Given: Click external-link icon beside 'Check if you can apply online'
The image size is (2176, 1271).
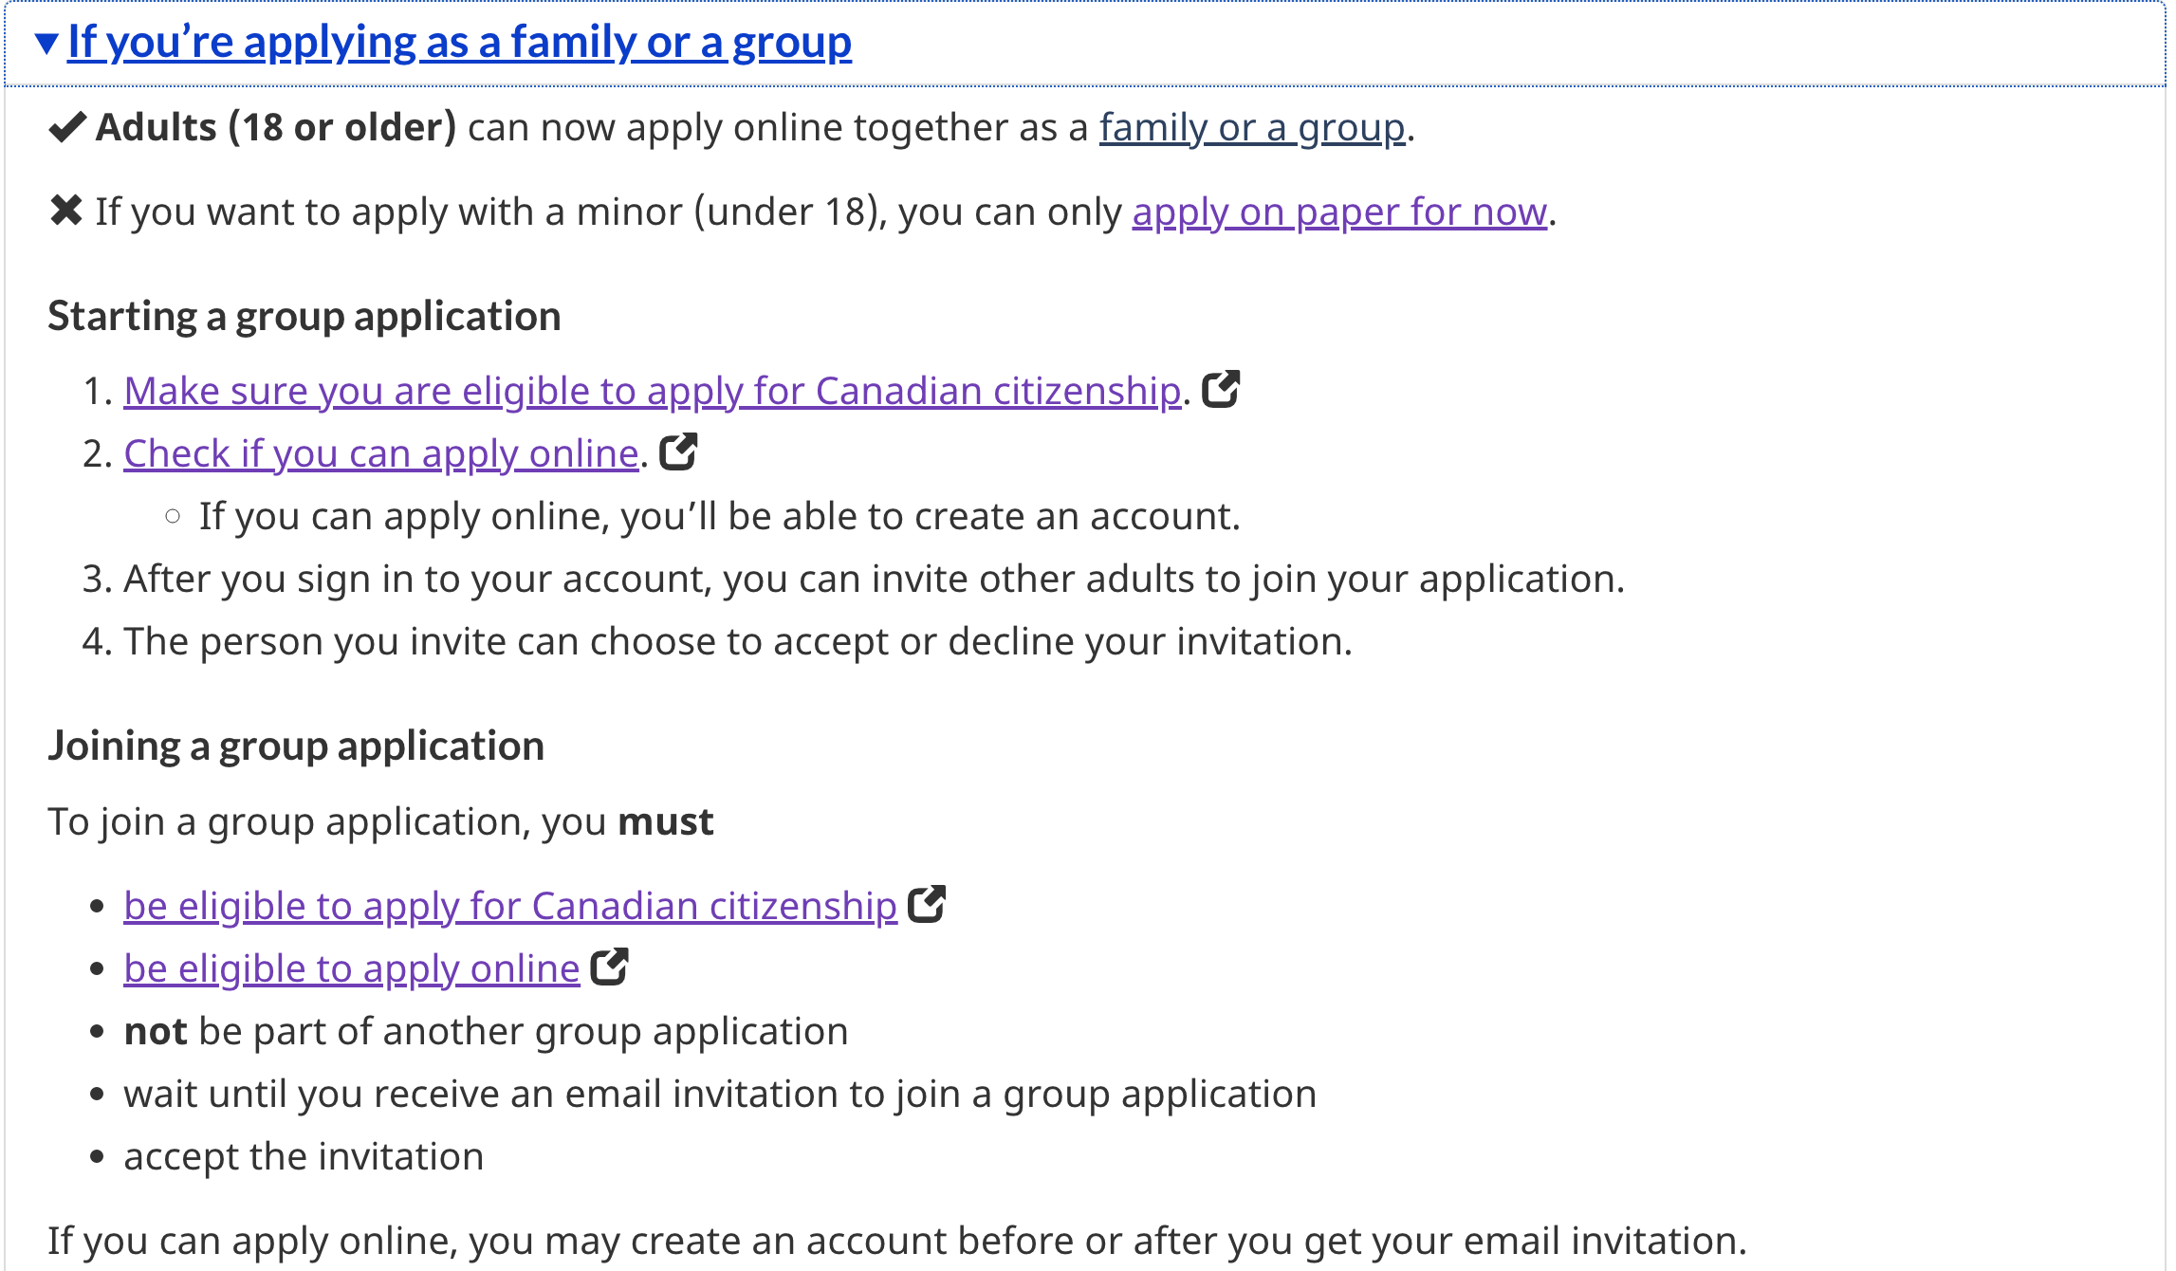Looking at the screenshot, I should click(678, 451).
